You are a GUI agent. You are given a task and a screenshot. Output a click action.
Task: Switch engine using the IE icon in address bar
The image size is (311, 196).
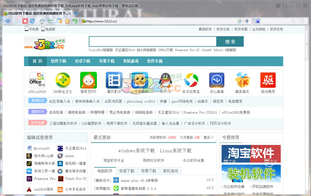[x=240, y=21]
